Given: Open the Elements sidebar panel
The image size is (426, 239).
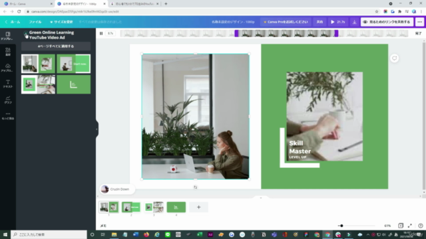Looking at the screenshot, I should point(7,52).
